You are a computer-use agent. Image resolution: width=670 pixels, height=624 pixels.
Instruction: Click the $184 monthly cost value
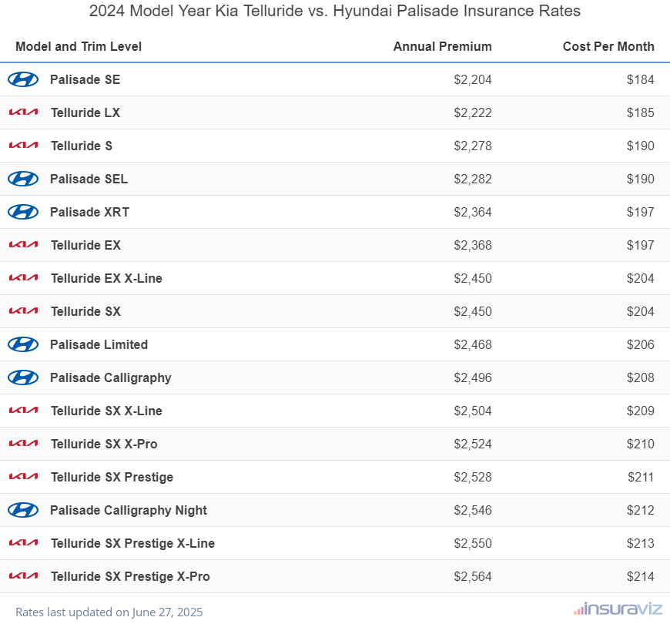click(641, 79)
